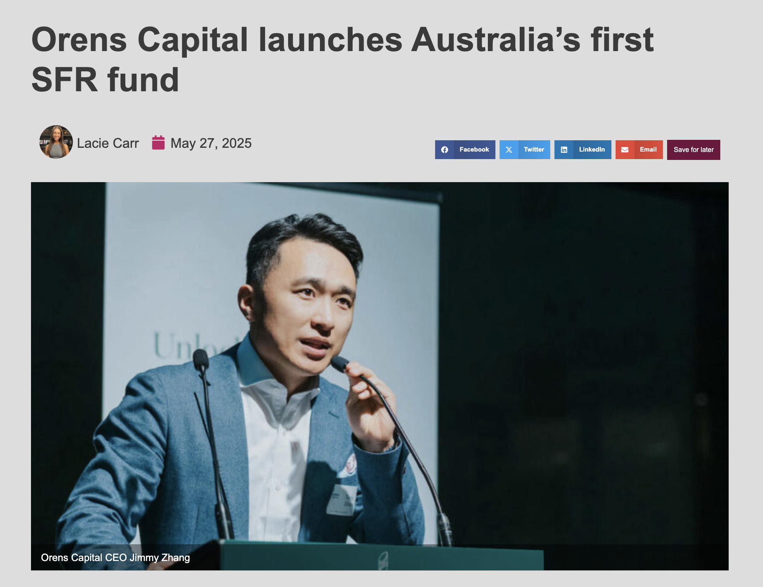Image resolution: width=763 pixels, height=587 pixels.
Task: Click the LinkedIn logo icon
Action: point(564,150)
